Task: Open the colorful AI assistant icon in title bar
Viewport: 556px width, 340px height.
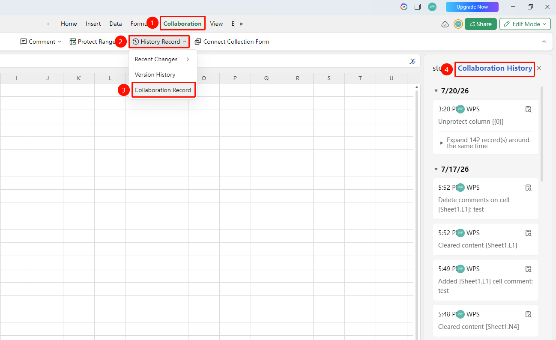Action: point(404,7)
